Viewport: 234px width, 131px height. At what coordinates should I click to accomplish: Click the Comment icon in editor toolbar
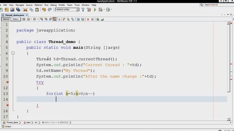pyautogui.click(x=98, y=19)
